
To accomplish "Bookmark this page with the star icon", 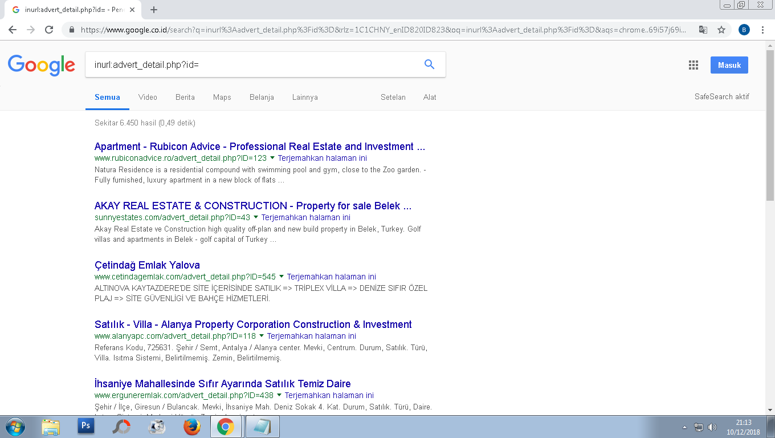I will point(721,30).
